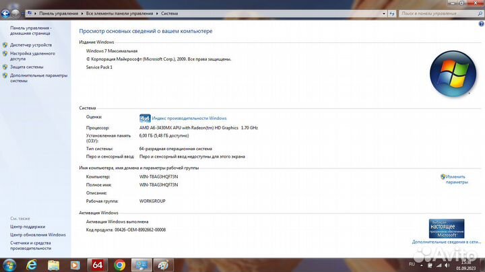Expand arrow after 'Все элементы панели управления'
Image resolution: width=485 pixels, height=272 pixels.
click(x=157, y=13)
